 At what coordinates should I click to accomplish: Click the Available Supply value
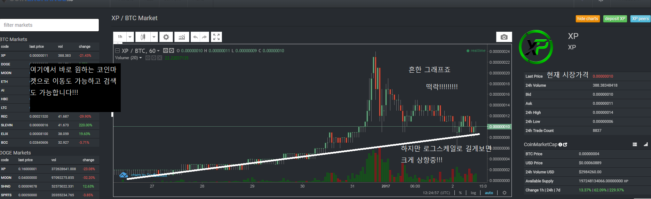[x=603, y=181]
